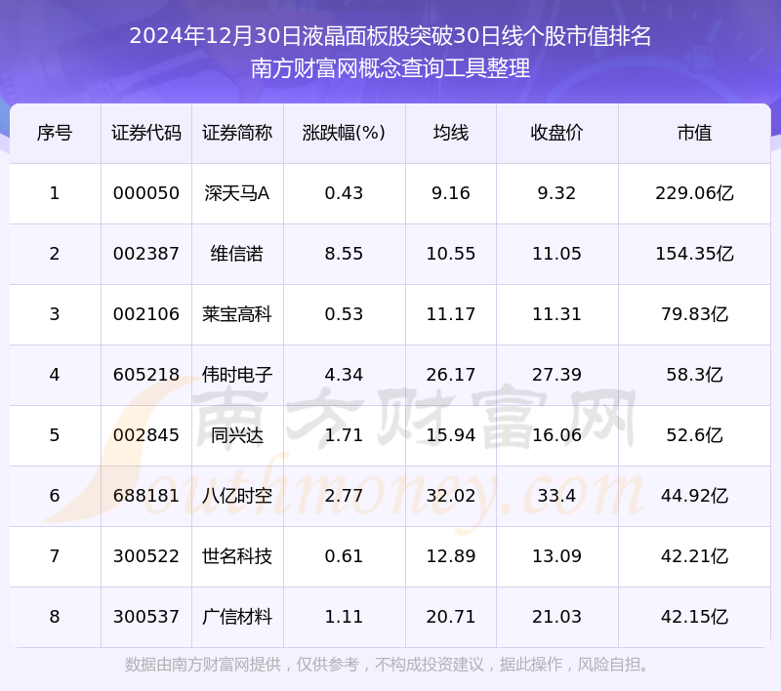Click change percentage 0.61

(344, 556)
